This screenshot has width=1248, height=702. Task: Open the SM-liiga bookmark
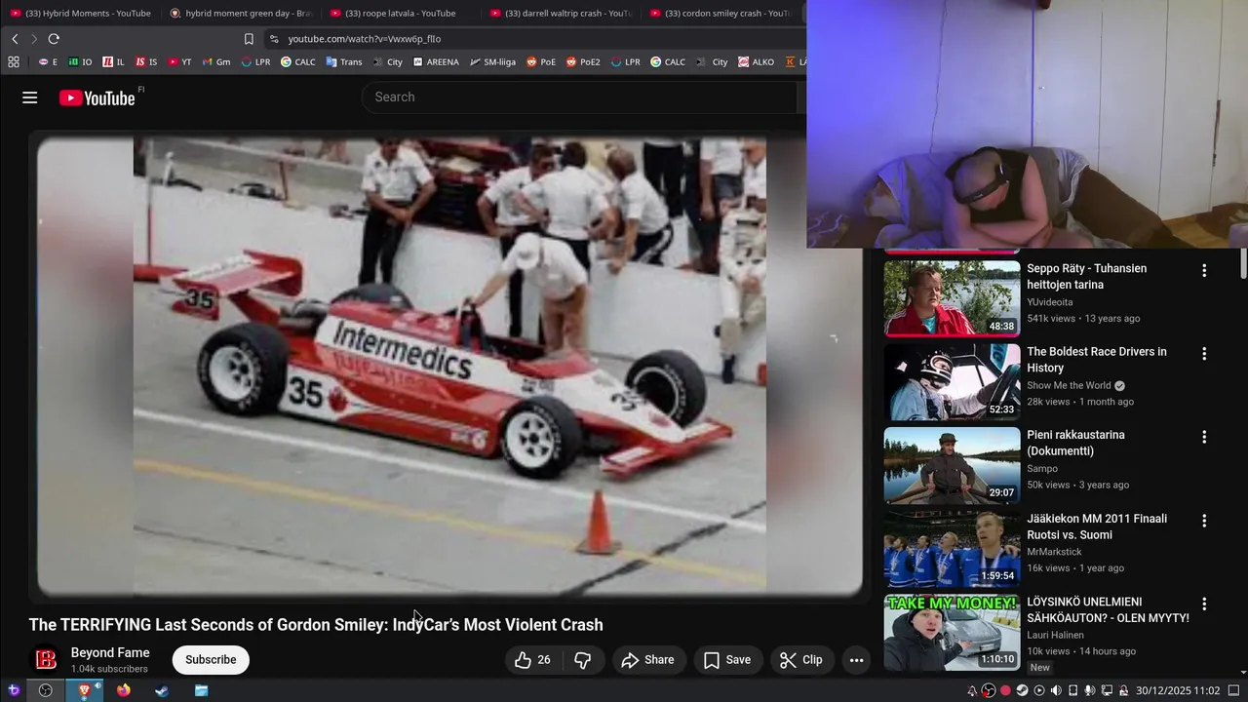[x=493, y=61]
